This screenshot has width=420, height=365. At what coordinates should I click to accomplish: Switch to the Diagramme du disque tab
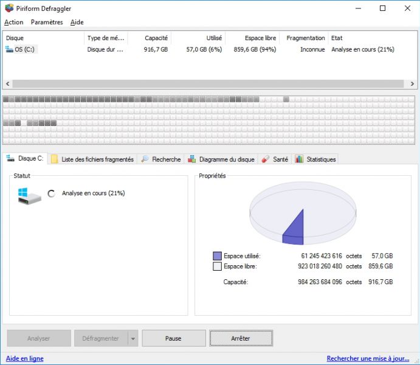click(221, 159)
